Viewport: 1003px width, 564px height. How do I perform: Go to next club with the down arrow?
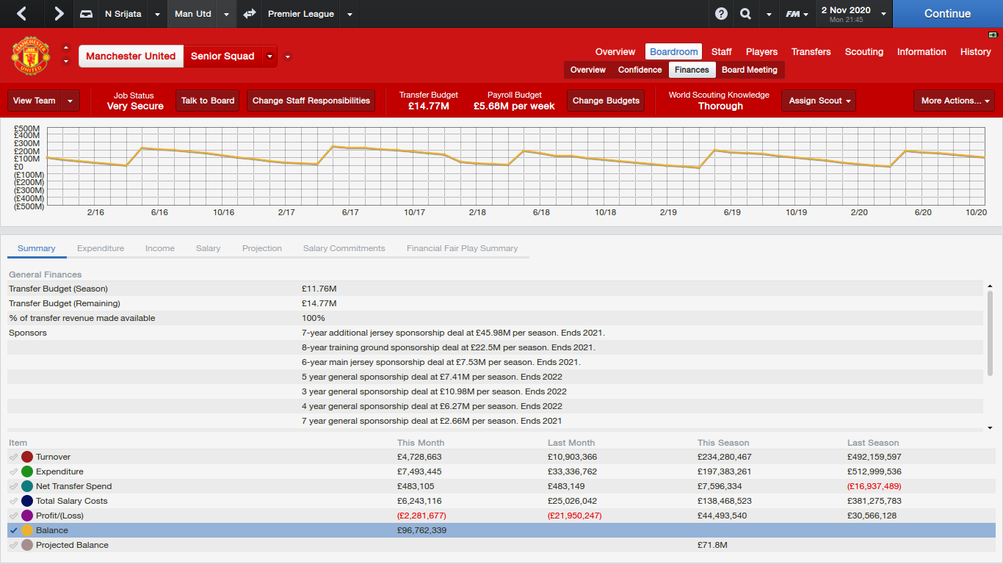pos(66,62)
